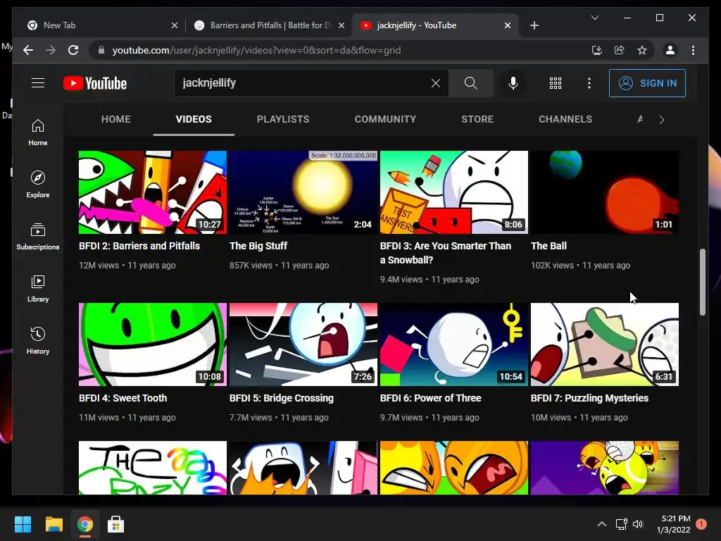Click the page vertical scrollbar thumb
The image size is (721, 541).
tap(702, 282)
